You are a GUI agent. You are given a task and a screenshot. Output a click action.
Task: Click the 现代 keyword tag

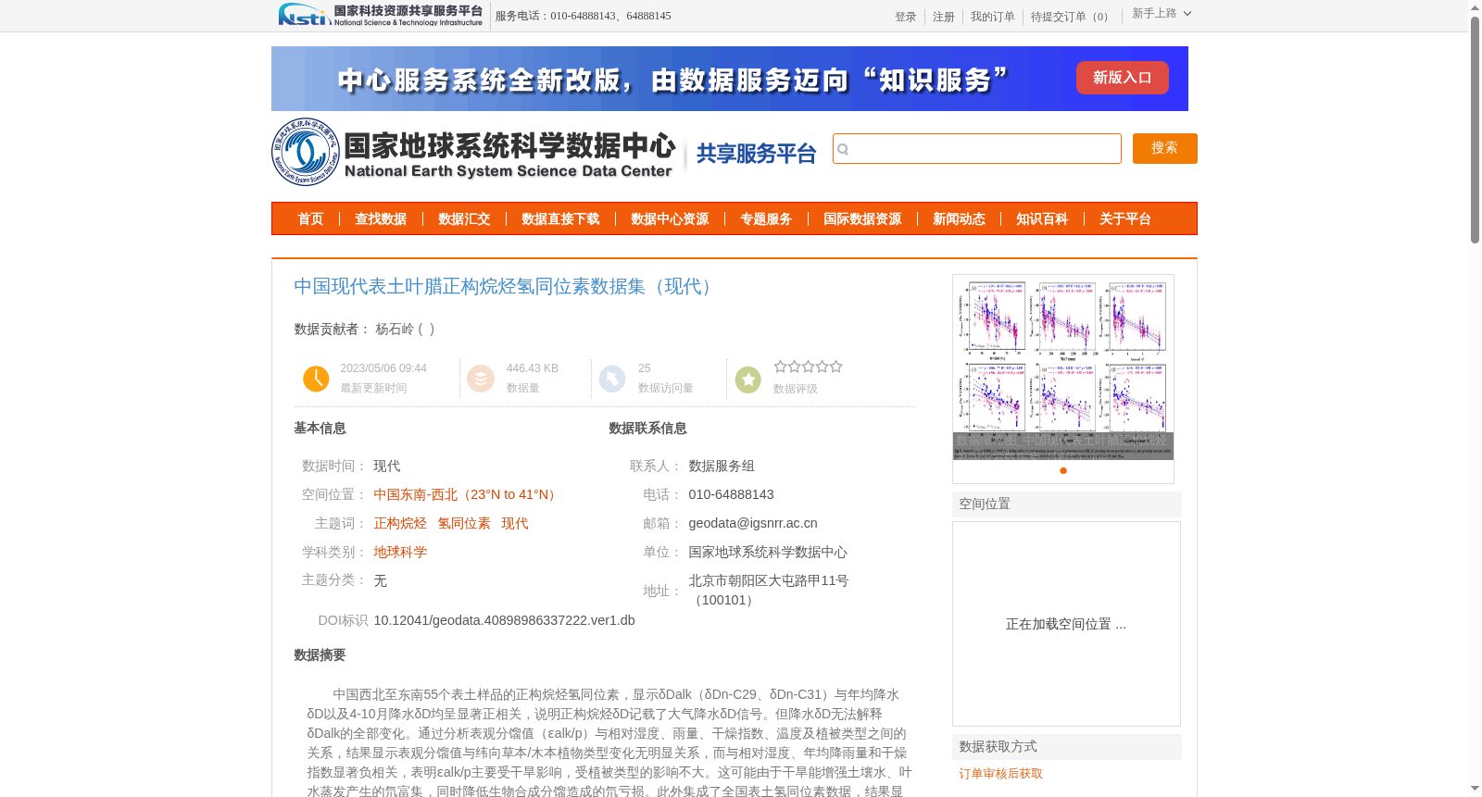click(515, 523)
